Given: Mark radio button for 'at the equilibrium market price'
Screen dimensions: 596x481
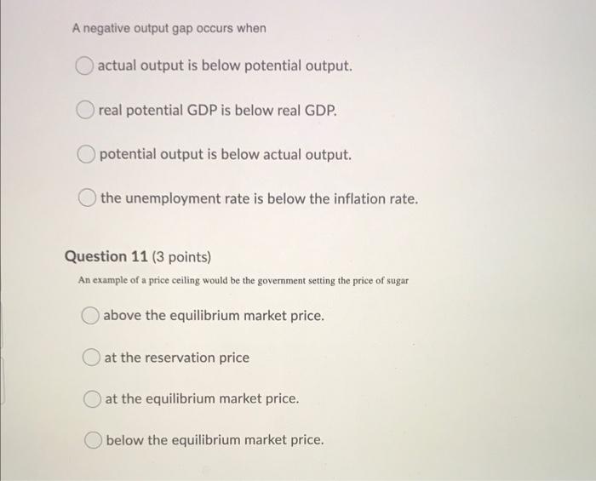Looking at the screenshot, I should [x=94, y=398].
